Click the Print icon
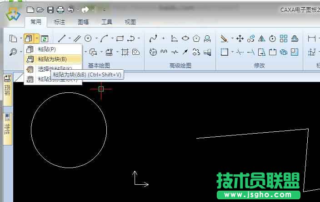Screen dimensions: 320x202 click(x=60, y=10)
